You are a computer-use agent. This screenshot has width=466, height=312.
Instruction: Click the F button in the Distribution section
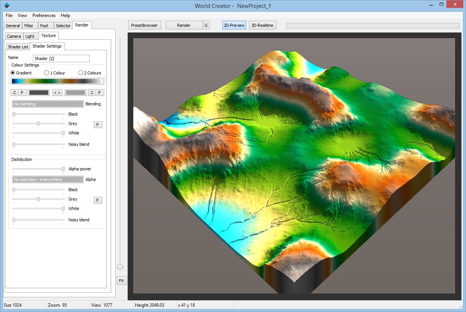pos(98,200)
